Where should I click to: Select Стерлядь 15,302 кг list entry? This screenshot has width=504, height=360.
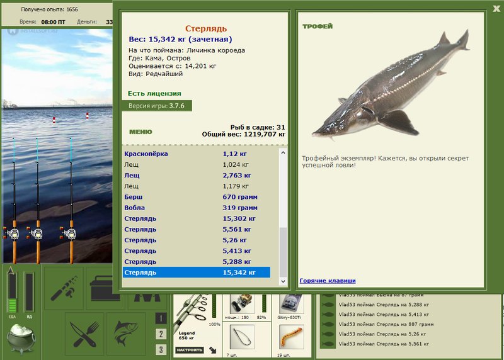pos(197,218)
